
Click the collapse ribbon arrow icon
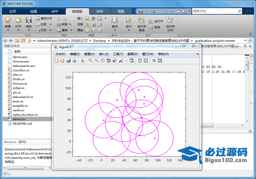tap(250, 34)
